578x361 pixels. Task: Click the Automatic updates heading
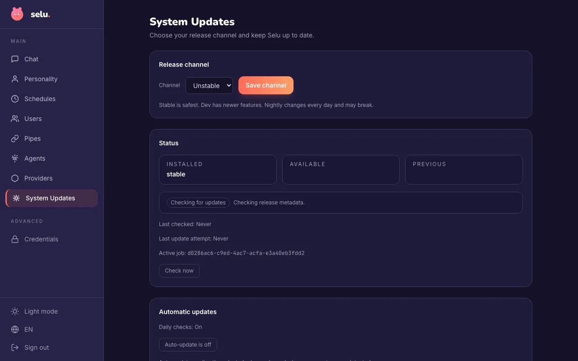[188, 312]
